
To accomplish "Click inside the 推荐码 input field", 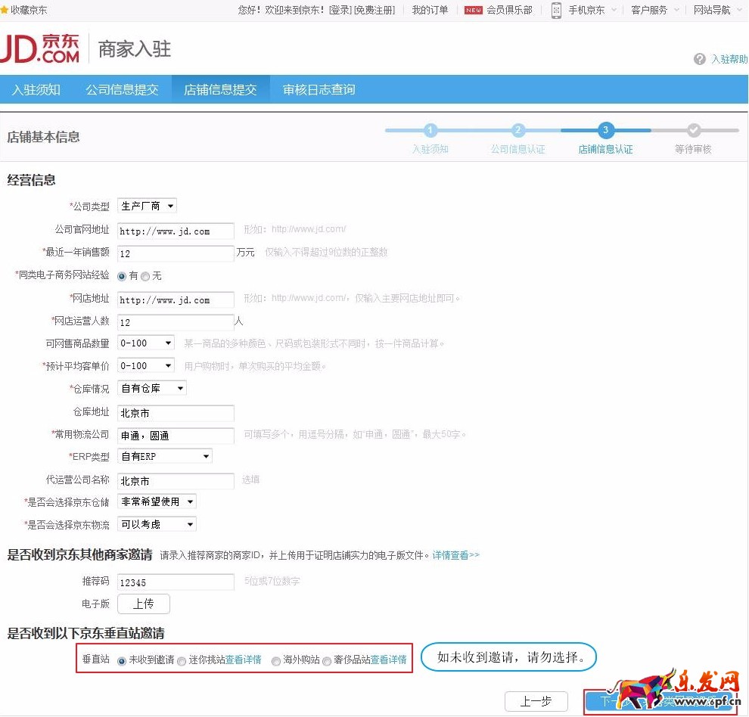I will click(x=175, y=582).
